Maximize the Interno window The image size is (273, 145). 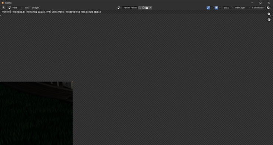tap(260, 3)
